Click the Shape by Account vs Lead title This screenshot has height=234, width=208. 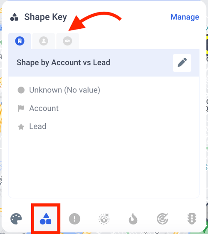[63, 62]
